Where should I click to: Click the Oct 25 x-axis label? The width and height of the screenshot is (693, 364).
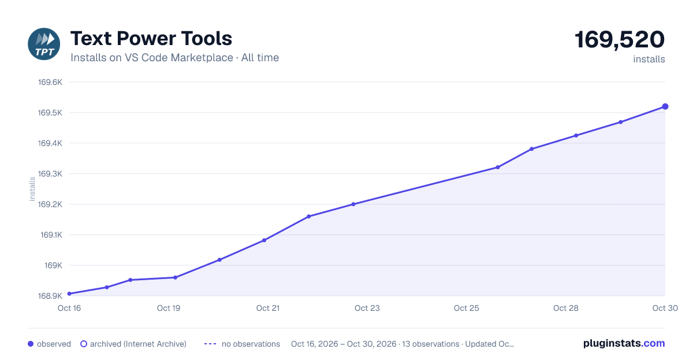pyautogui.click(x=467, y=308)
